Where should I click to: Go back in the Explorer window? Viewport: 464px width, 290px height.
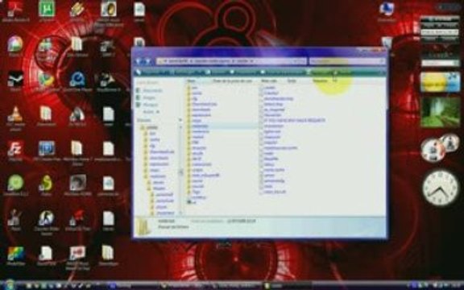(139, 61)
